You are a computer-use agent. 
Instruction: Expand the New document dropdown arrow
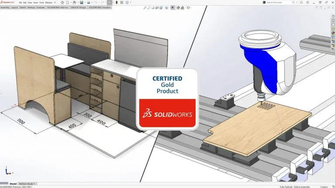coord(71,3)
